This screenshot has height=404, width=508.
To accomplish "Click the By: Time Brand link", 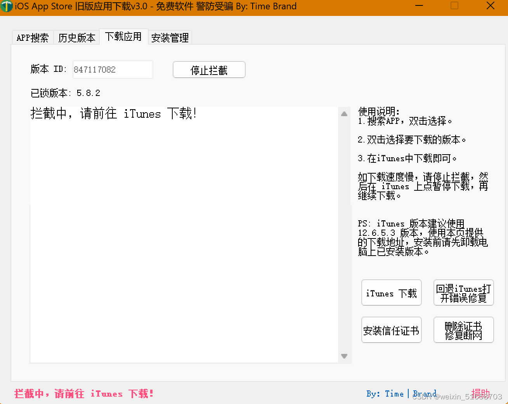I will click(401, 394).
